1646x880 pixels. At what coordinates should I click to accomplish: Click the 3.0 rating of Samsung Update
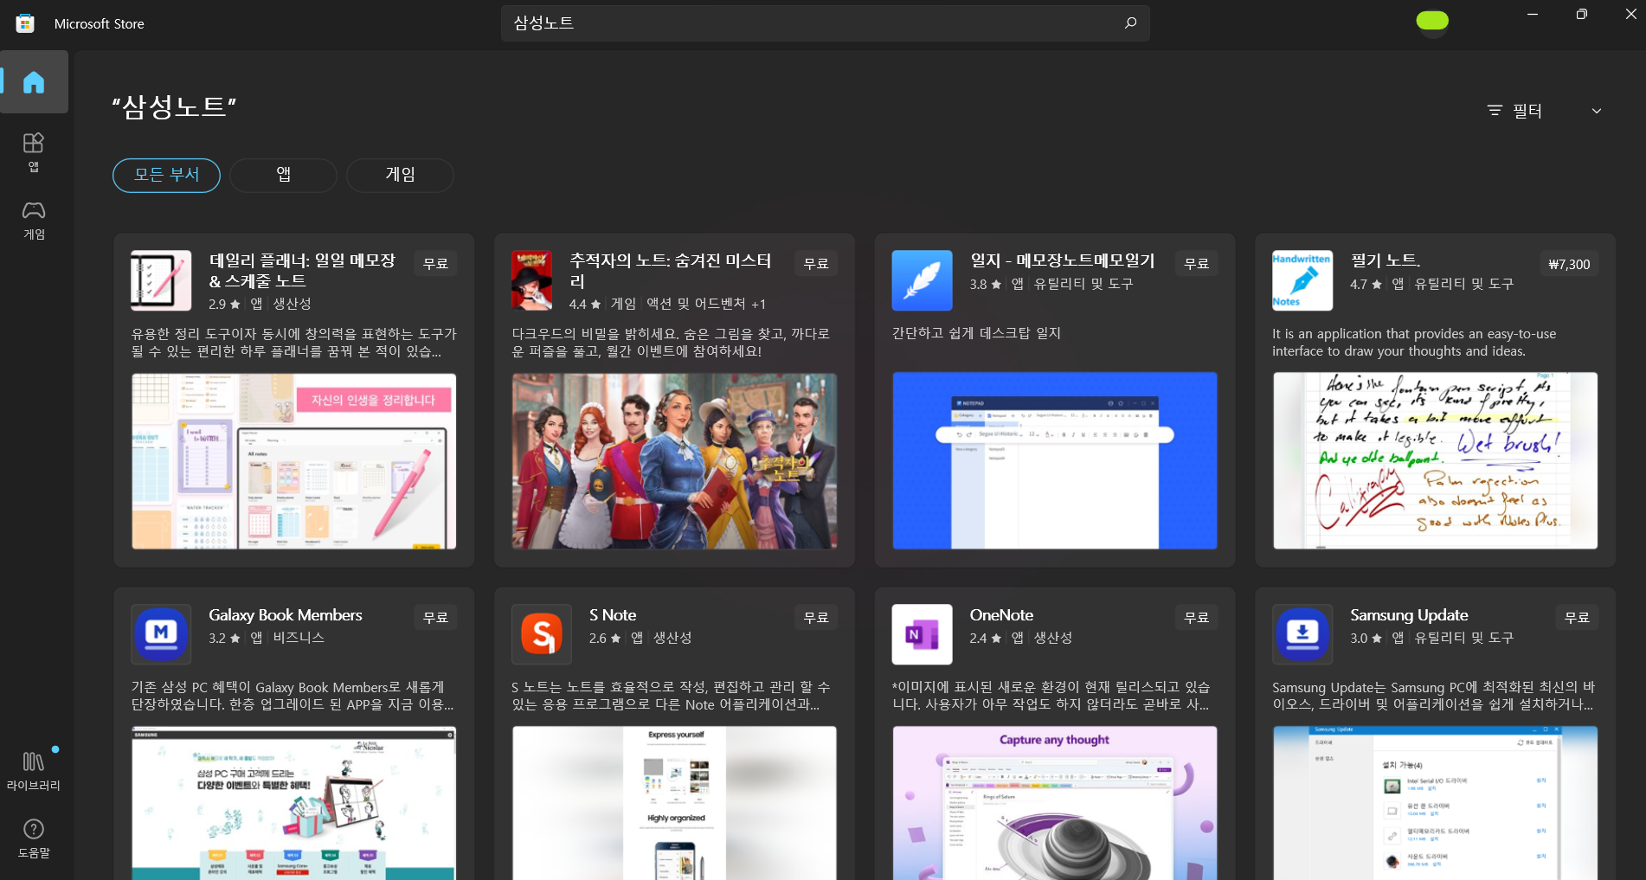click(x=1366, y=638)
